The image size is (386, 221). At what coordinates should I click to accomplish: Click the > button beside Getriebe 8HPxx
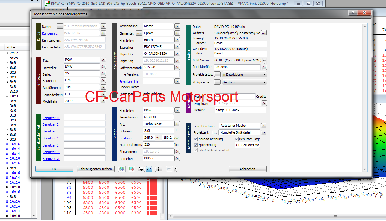[x=177, y=159]
